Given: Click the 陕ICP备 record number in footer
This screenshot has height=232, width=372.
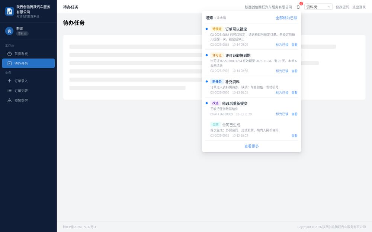Looking at the screenshot, I should point(80,227).
